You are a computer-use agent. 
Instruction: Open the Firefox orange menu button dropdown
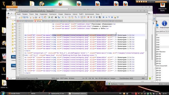pyautogui.click(x=12, y=7)
